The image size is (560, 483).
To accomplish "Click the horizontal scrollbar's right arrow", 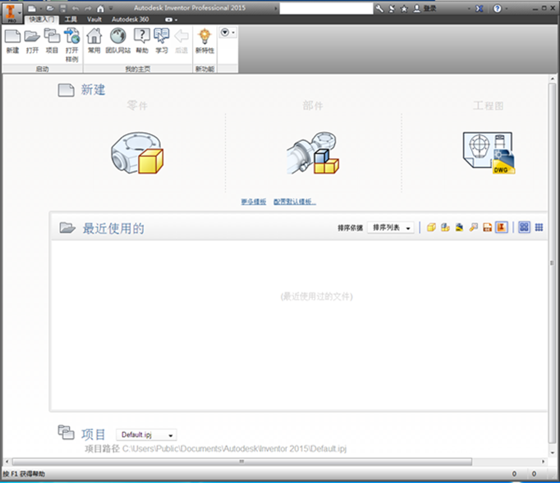I will (x=543, y=462).
